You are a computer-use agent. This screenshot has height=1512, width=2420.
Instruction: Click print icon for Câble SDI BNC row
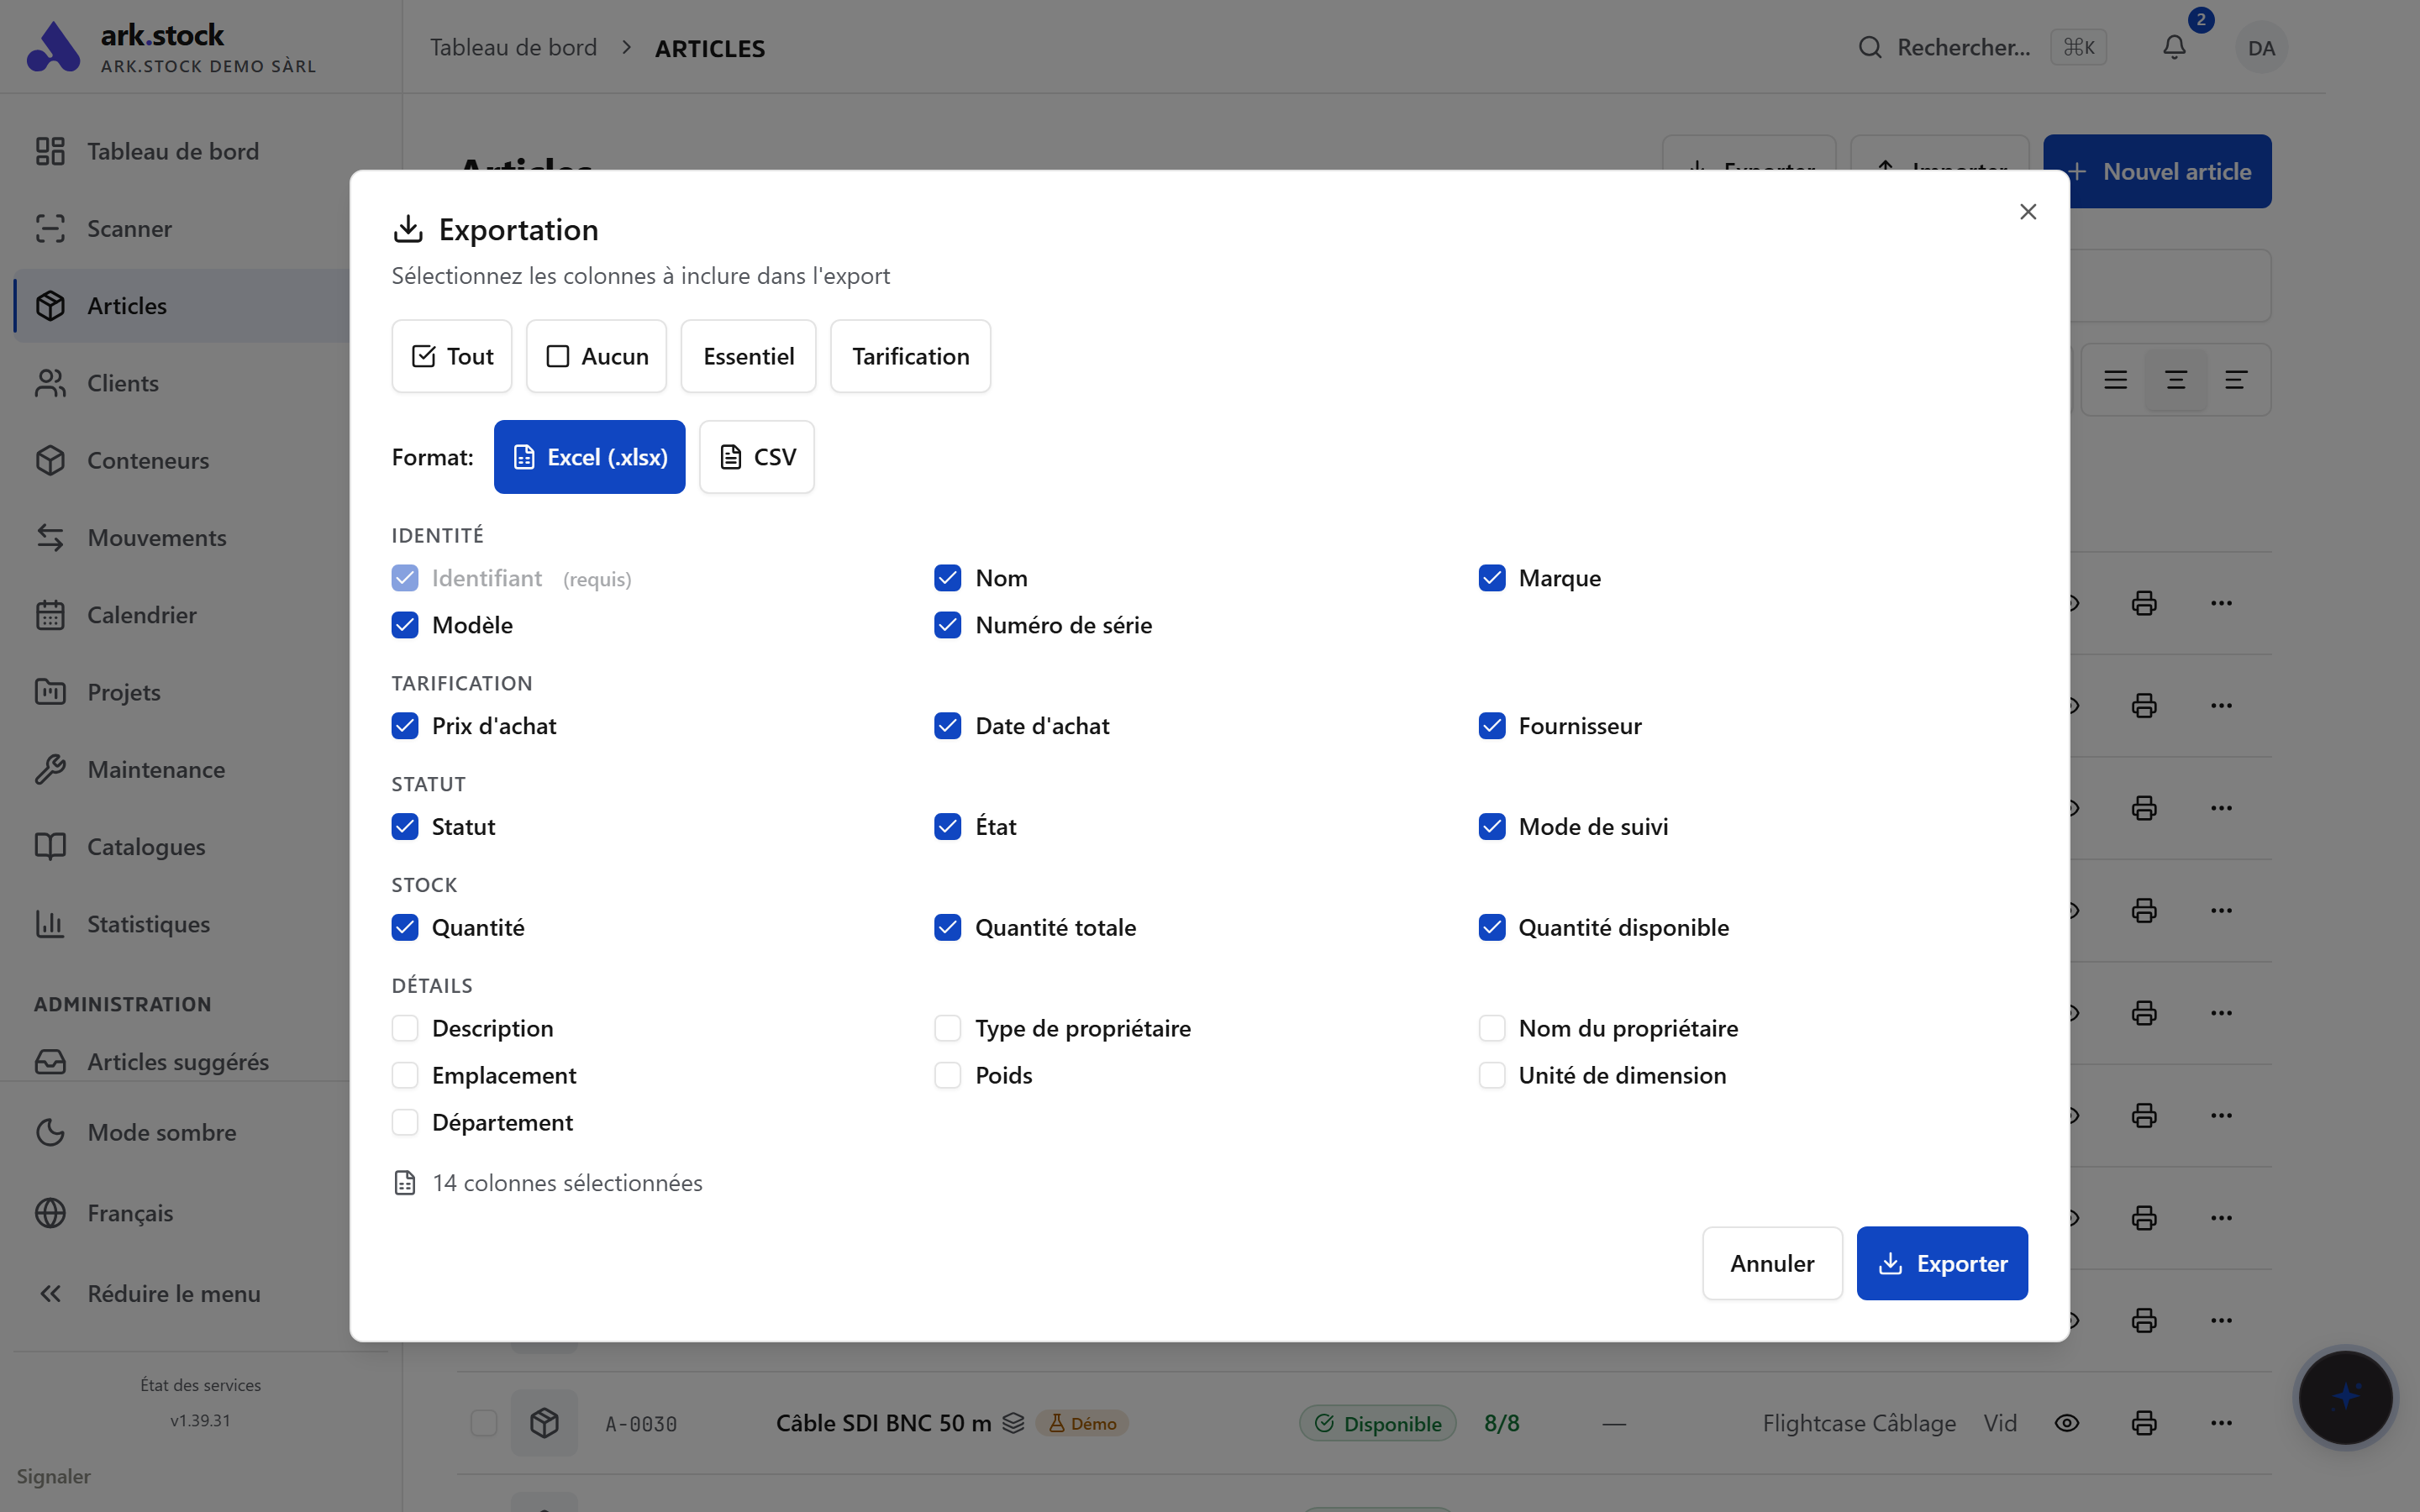(2144, 1423)
